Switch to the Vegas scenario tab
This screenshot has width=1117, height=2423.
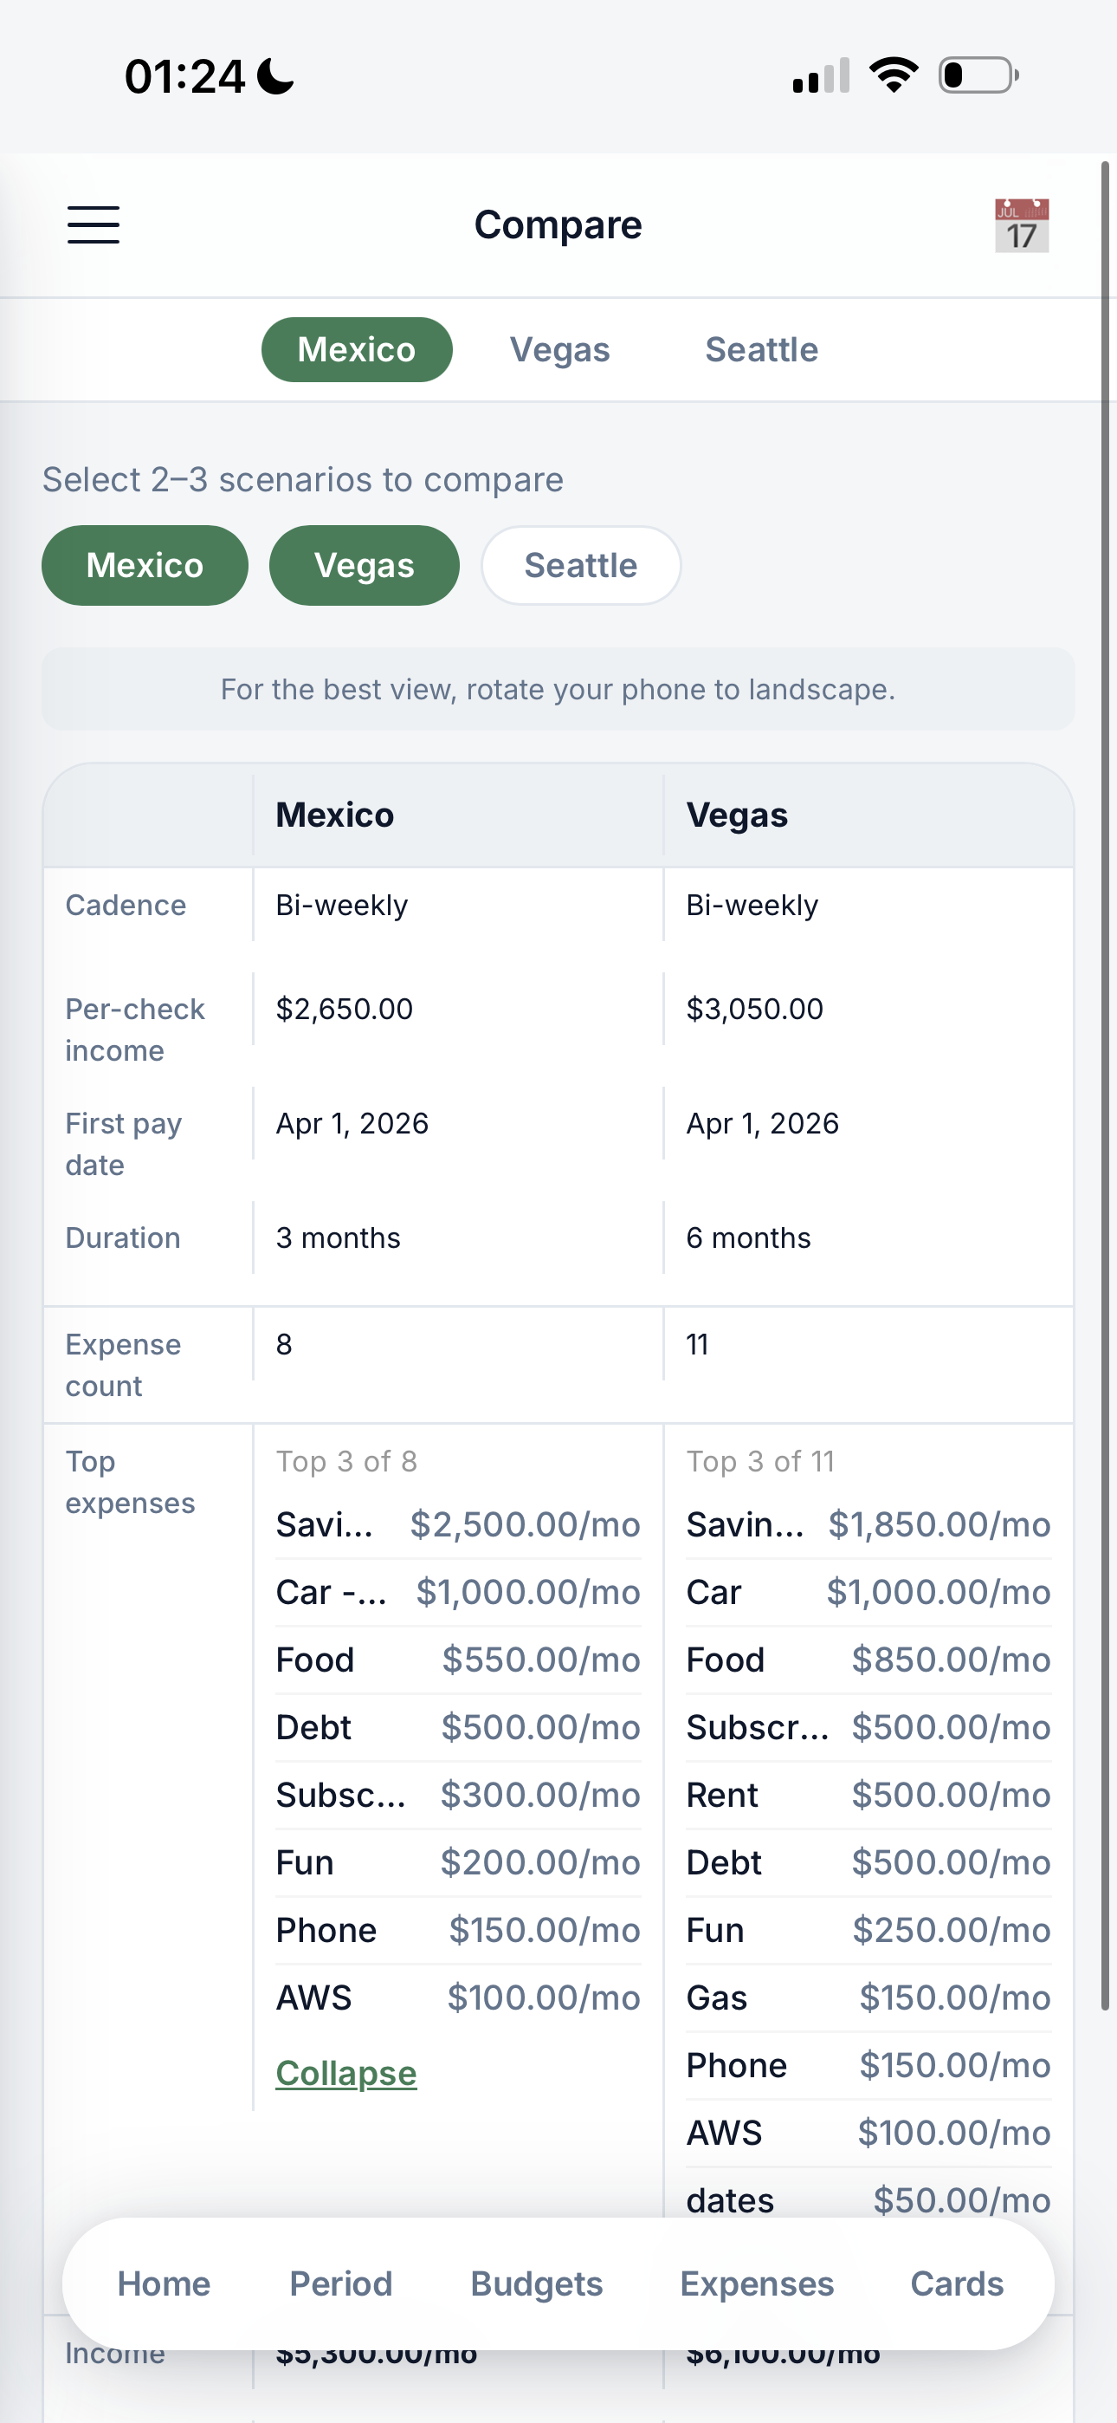pos(559,350)
